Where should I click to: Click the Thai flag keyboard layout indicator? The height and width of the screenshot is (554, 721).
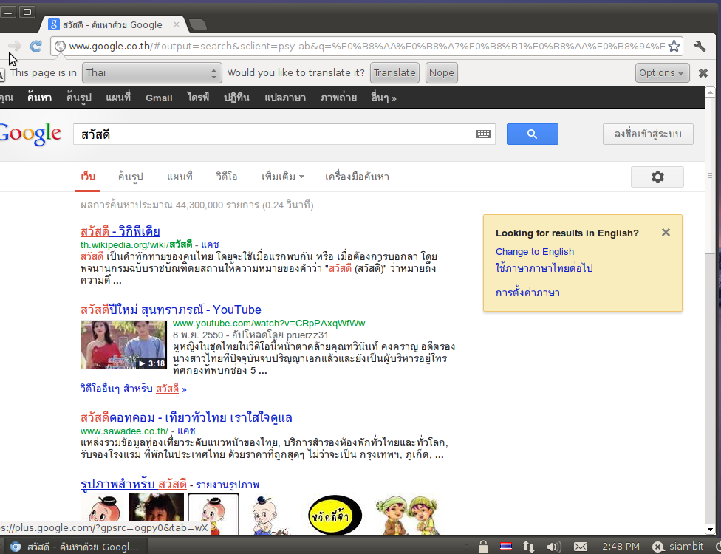click(506, 546)
